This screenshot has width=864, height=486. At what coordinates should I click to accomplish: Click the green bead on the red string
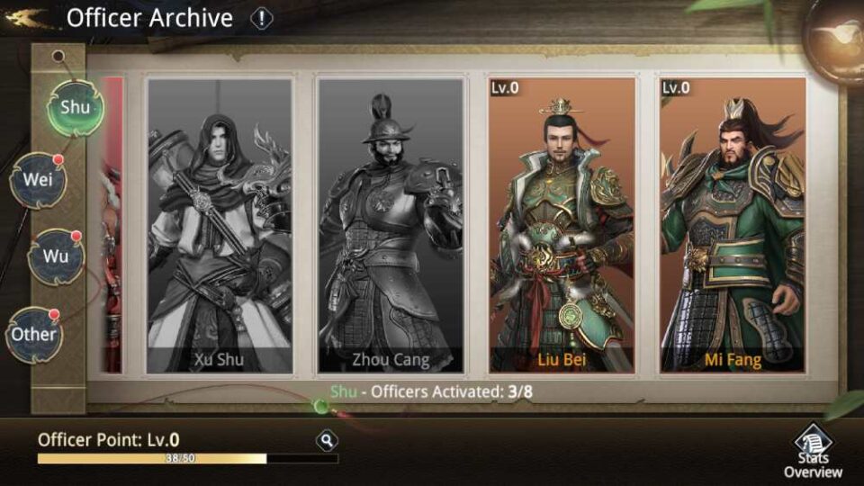(320, 407)
